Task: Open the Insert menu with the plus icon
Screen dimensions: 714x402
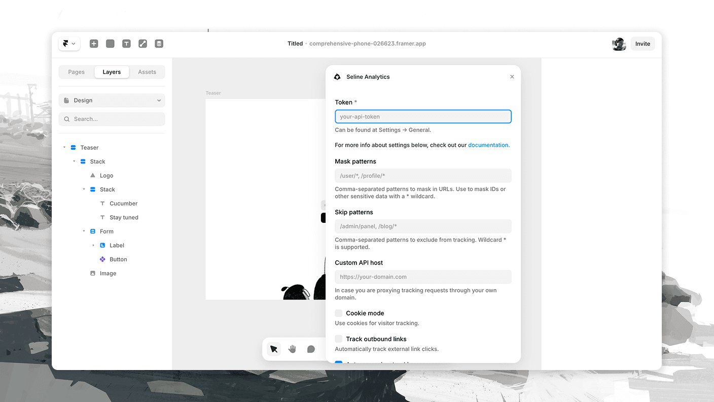Action: point(94,44)
